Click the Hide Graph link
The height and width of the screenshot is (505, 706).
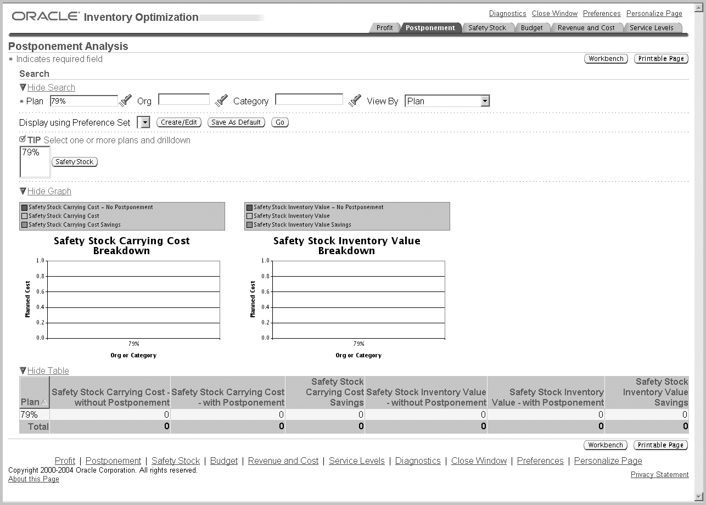pos(49,191)
